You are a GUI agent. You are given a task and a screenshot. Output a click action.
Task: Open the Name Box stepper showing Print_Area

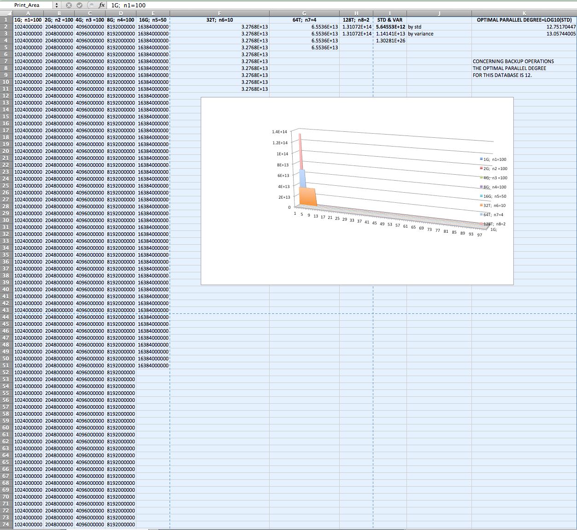point(57,5)
